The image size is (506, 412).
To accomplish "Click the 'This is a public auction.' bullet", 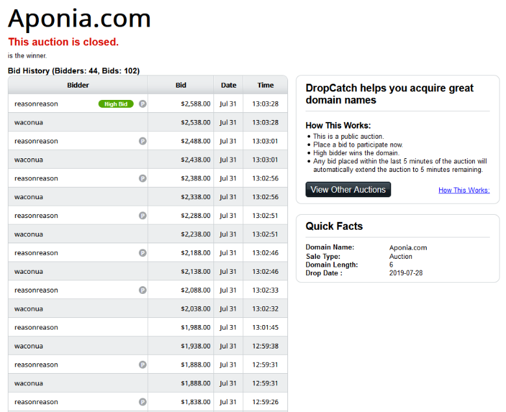I will click(x=348, y=136).
